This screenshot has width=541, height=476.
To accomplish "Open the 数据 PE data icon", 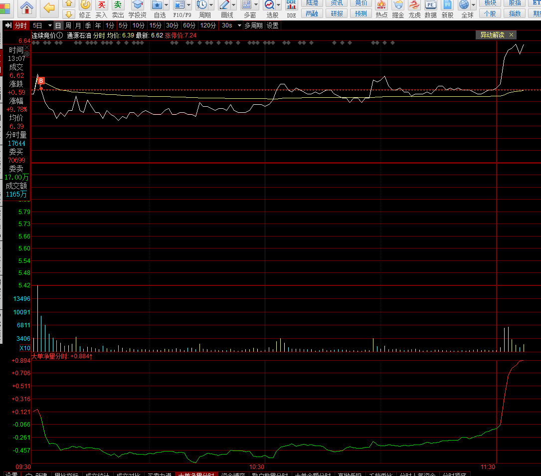I will click(x=431, y=9).
